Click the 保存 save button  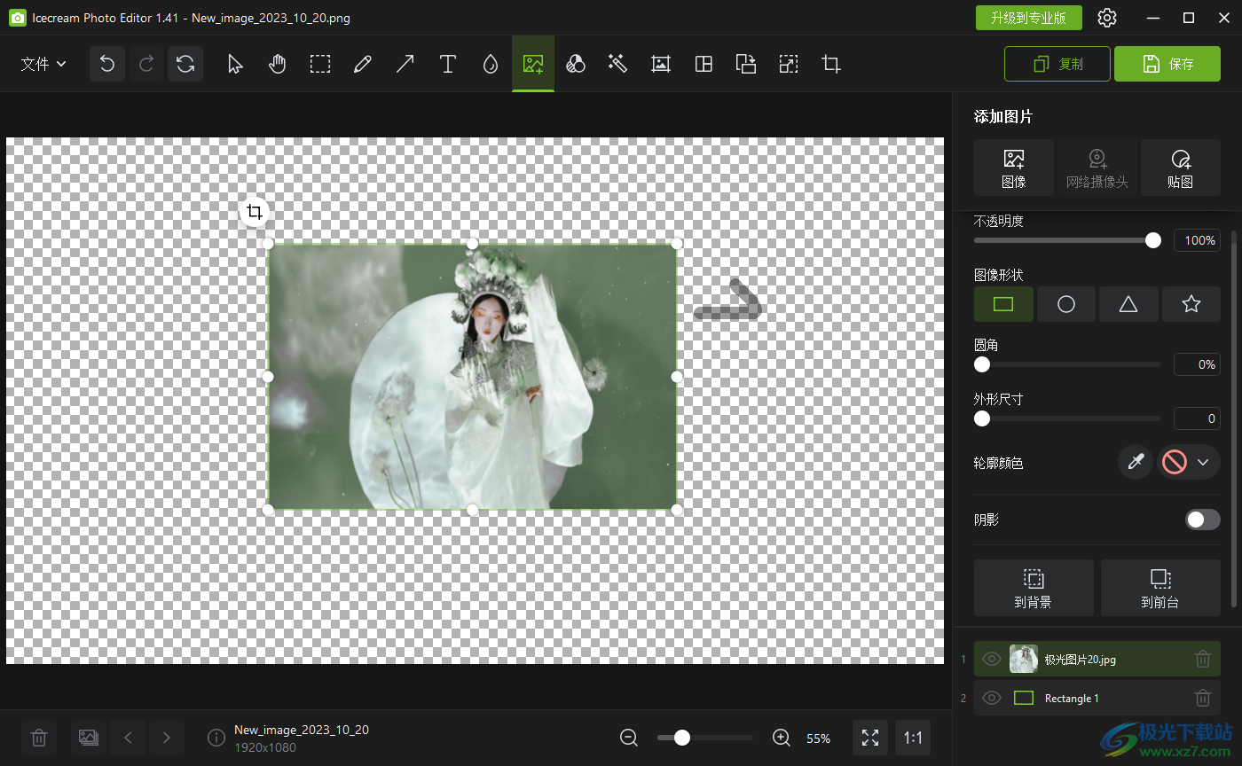1167,64
